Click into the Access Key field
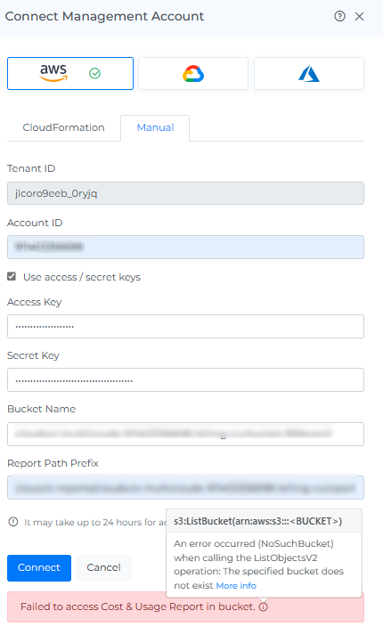Image resolution: width=383 pixels, height=635 pixels. (x=185, y=327)
